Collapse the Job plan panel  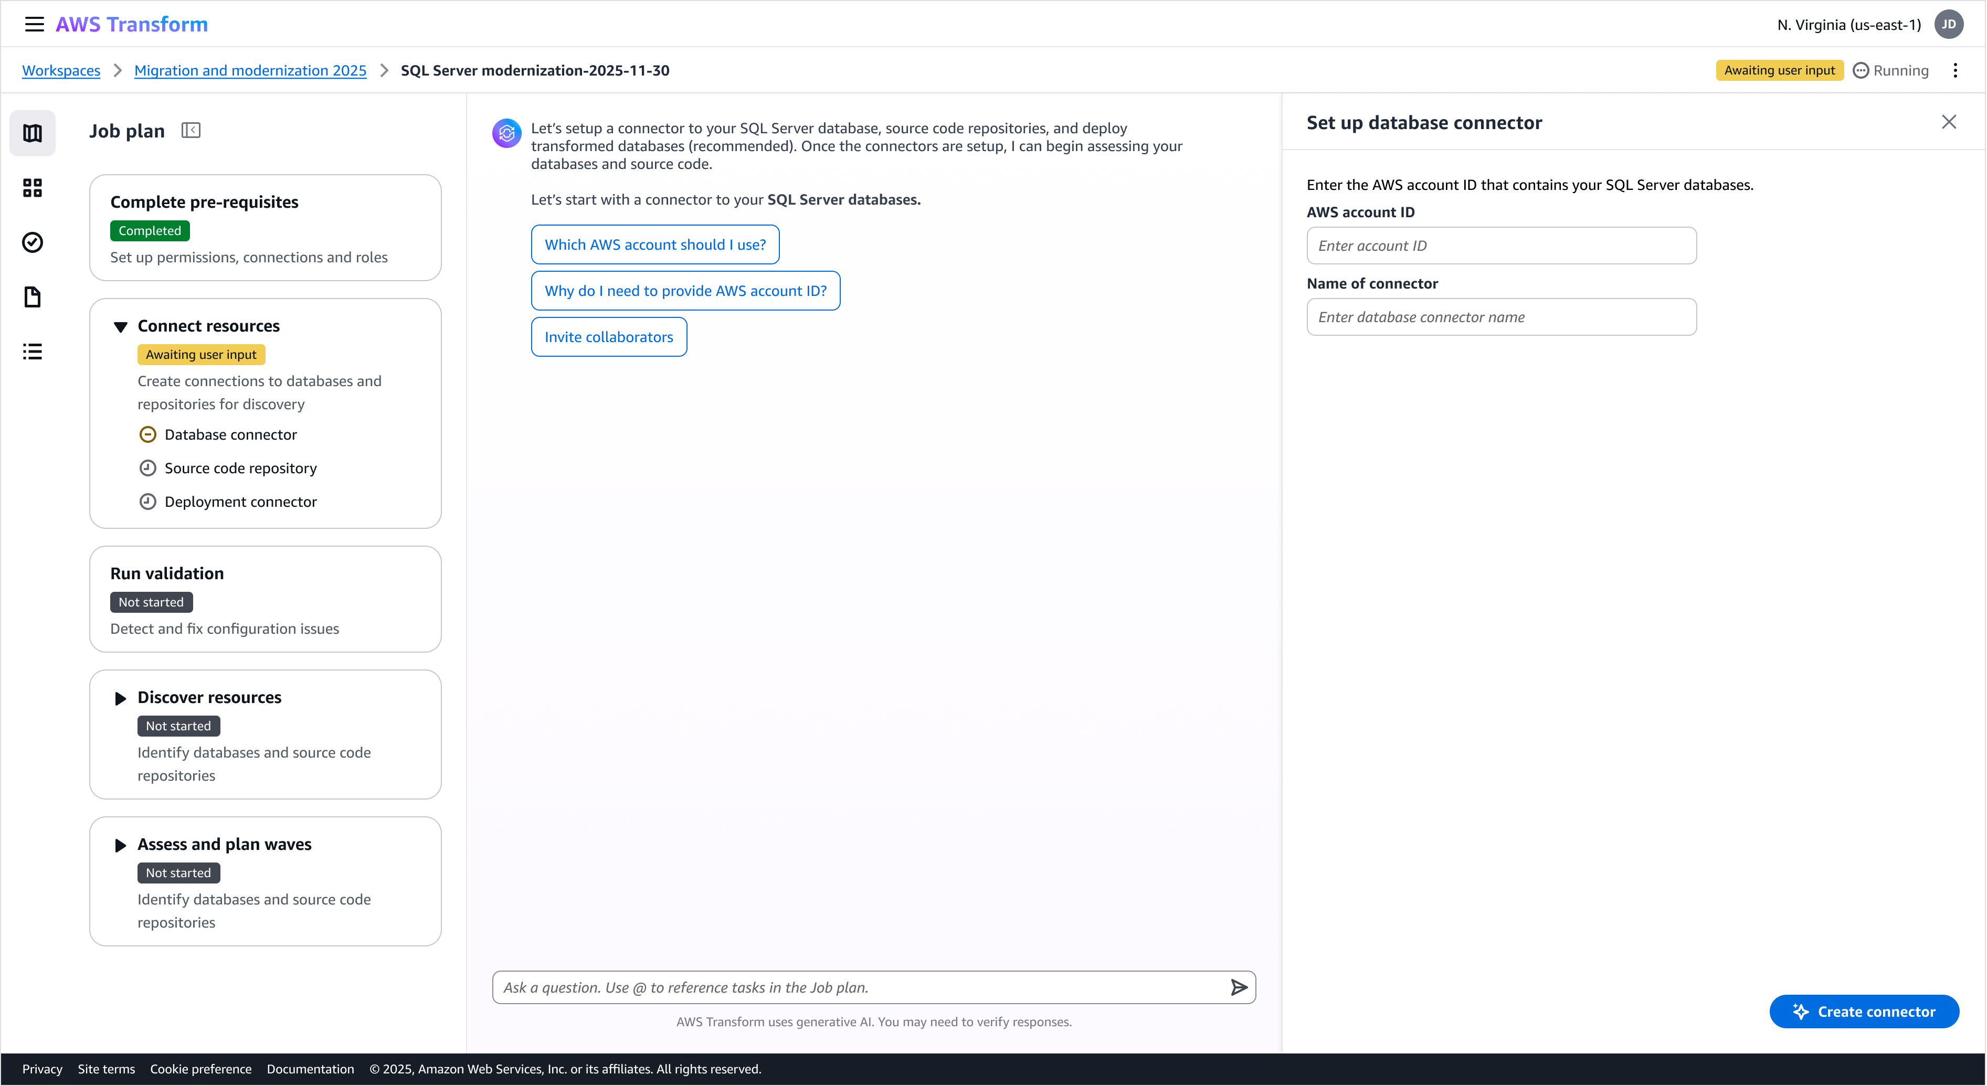coord(191,130)
